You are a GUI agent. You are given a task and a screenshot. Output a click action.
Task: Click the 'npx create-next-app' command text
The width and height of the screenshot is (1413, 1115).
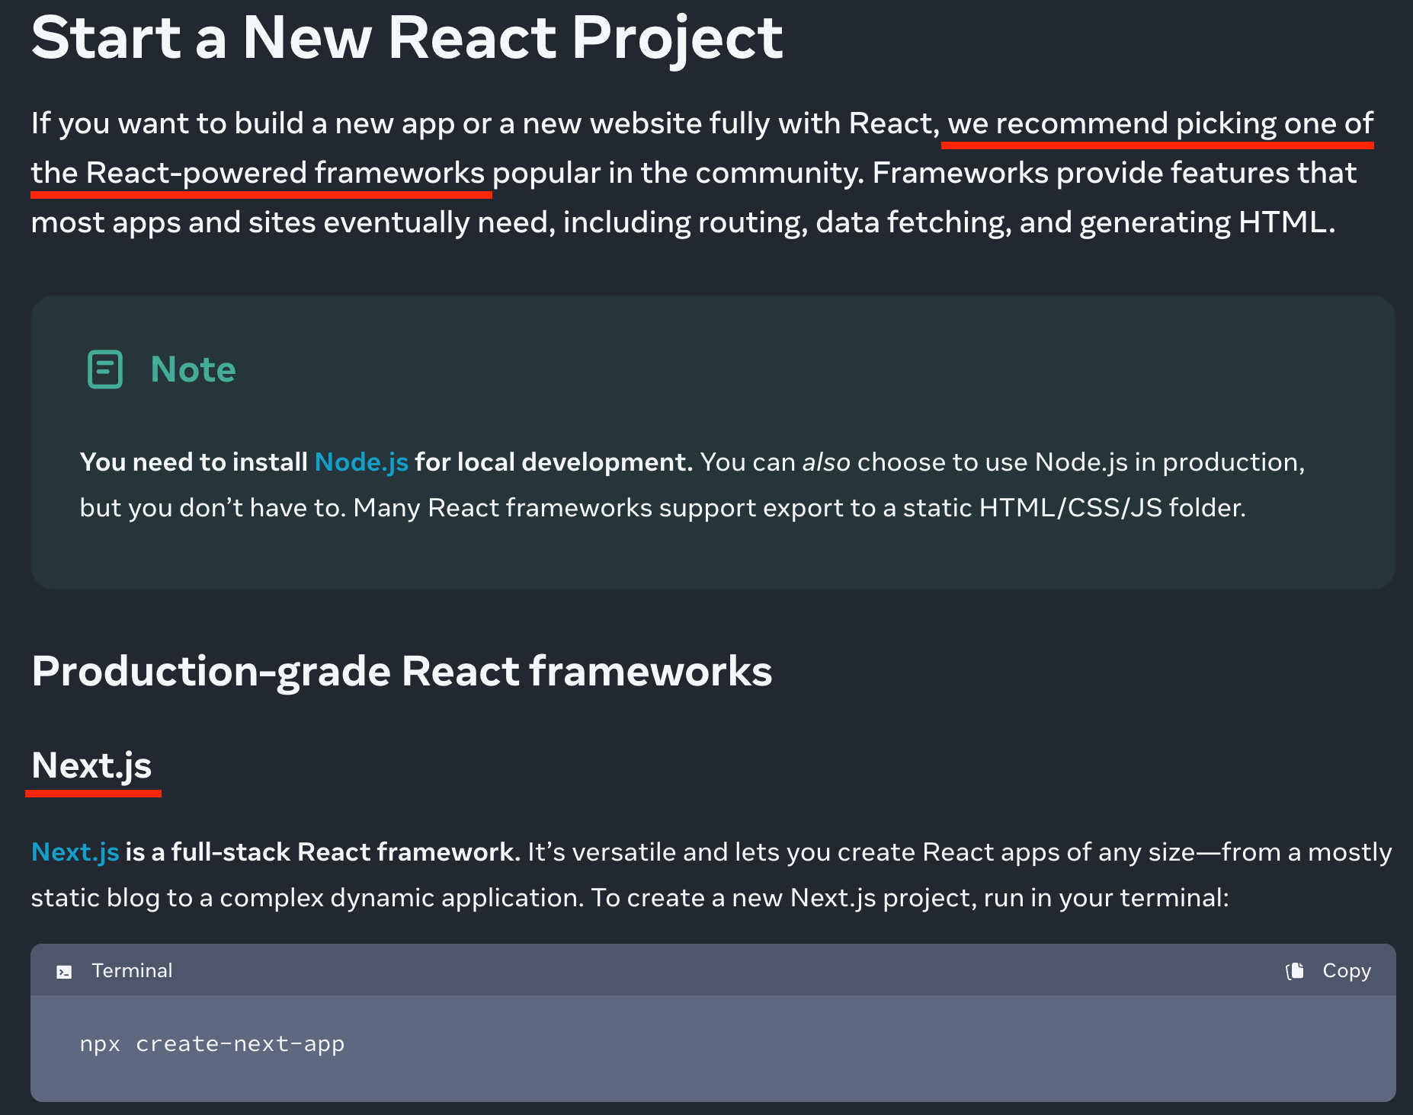(x=212, y=1043)
